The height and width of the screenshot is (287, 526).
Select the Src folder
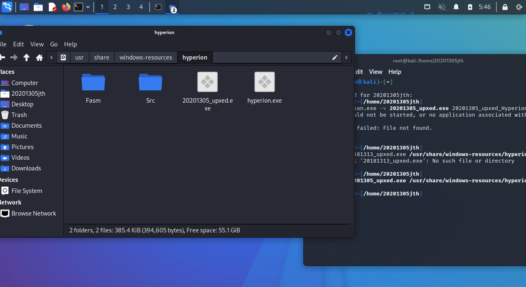150,88
